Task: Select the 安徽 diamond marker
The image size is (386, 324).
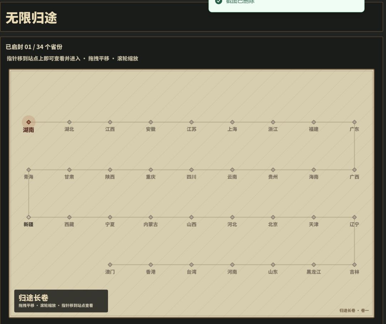Action: pyautogui.click(x=151, y=122)
